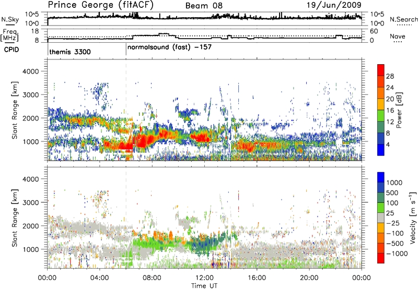The image size is (418, 289).
Task: Select the "24" label on power colorbar
Action: [390, 88]
